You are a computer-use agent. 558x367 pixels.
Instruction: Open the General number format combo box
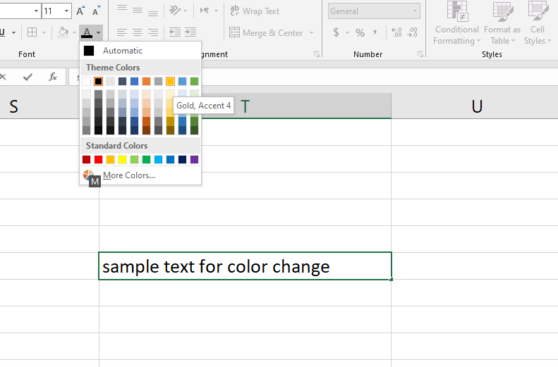tap(374, 11)
